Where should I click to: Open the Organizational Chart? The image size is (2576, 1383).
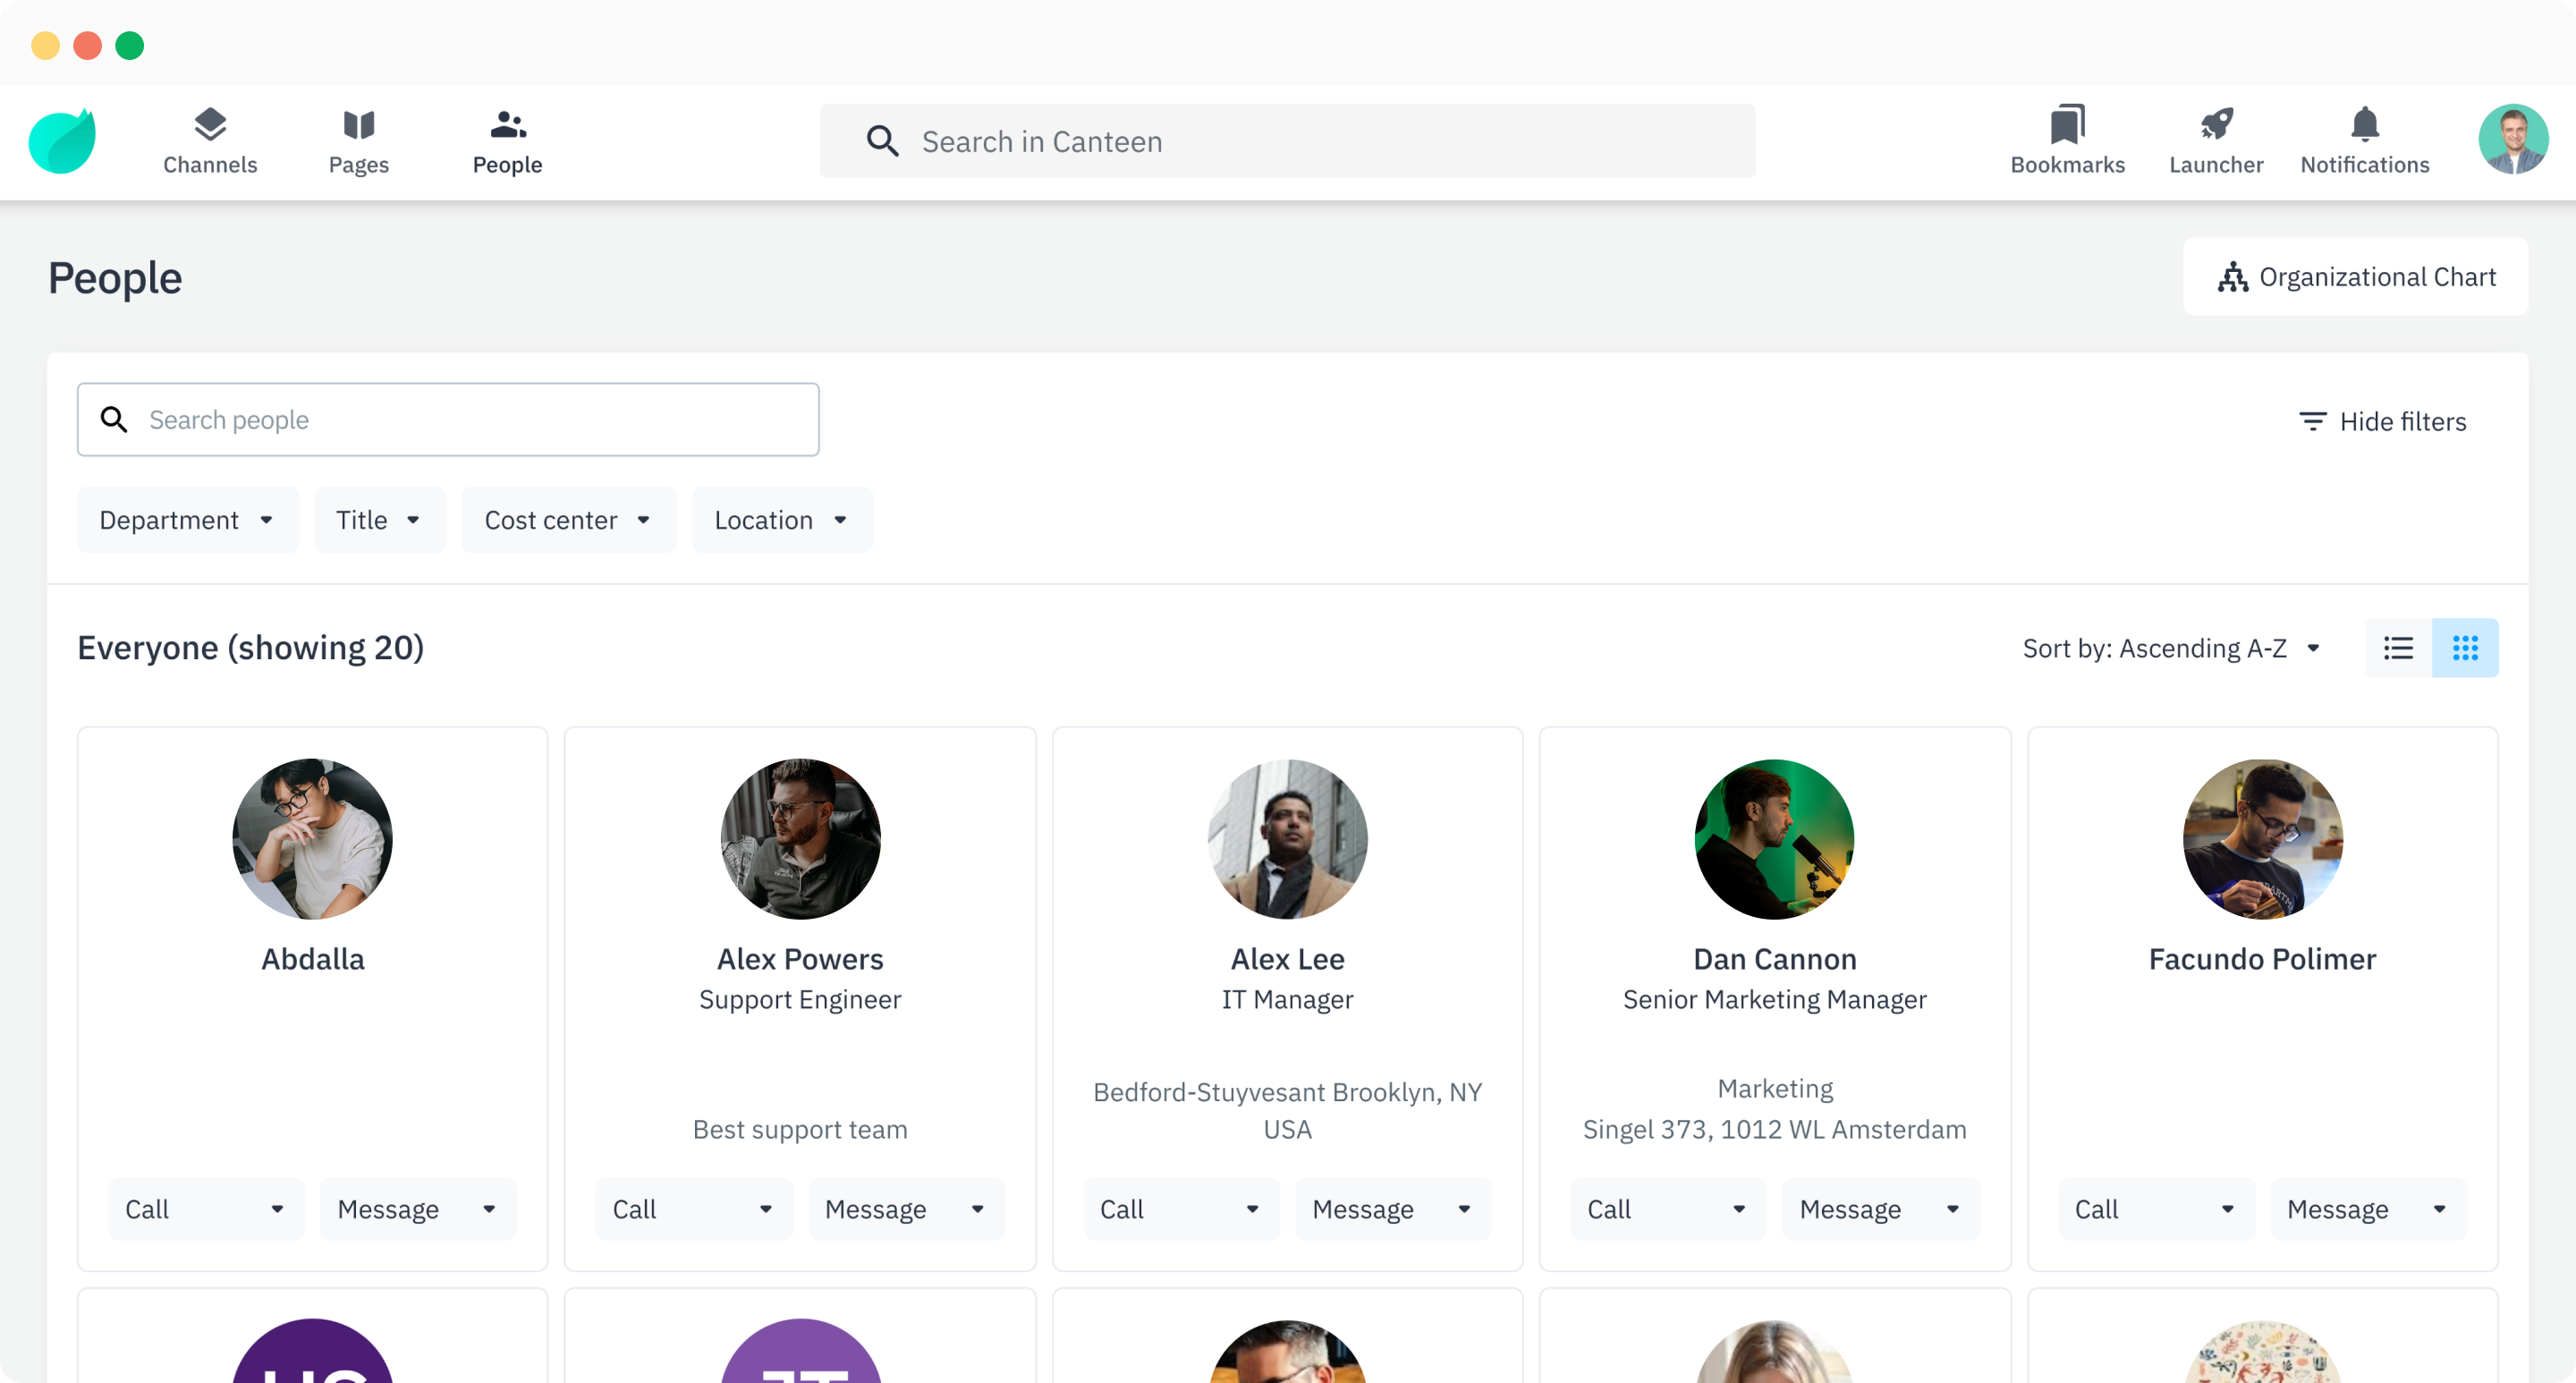[2355, 277]
